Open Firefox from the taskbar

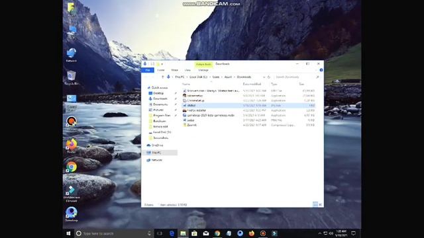pos(252,233)
